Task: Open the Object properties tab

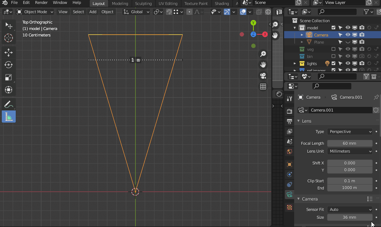Action: click(289, 164)
